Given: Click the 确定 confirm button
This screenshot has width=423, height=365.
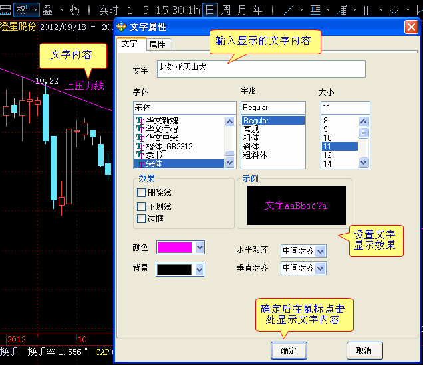Looking at the screenshot, I should [289, 350].
